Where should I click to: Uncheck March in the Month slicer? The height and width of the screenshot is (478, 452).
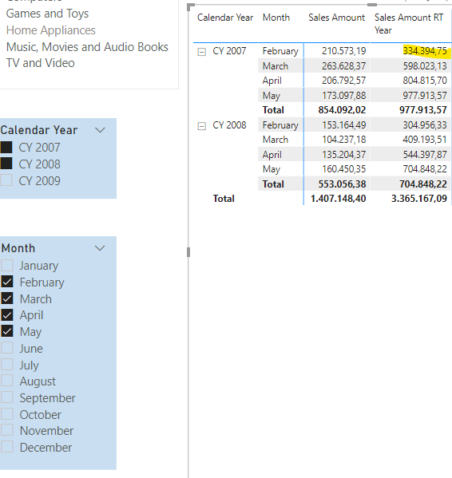click(x=7, y=298)
